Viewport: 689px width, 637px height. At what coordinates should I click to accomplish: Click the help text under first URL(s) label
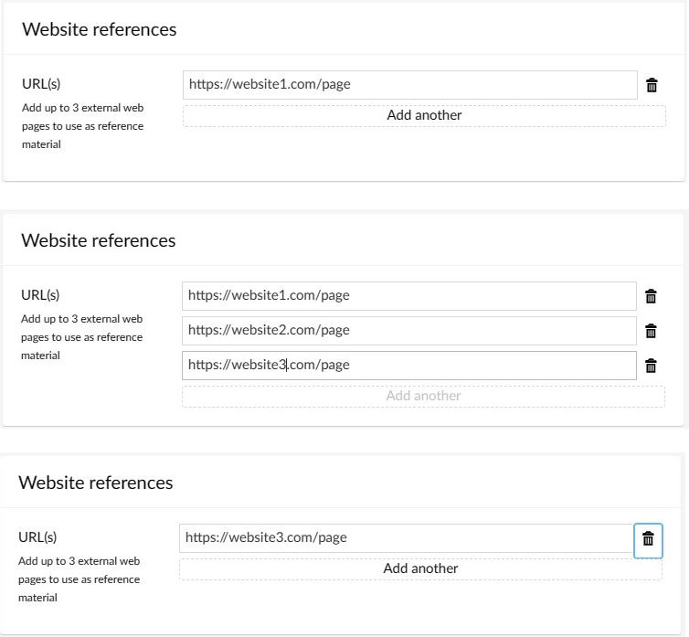click(x=82, y=126)
